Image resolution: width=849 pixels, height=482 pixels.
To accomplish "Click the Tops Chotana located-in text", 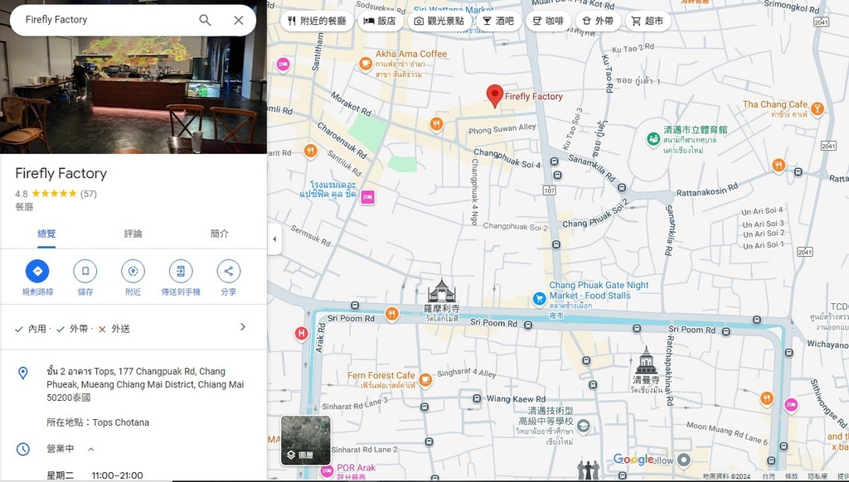I will pos(98,422).
